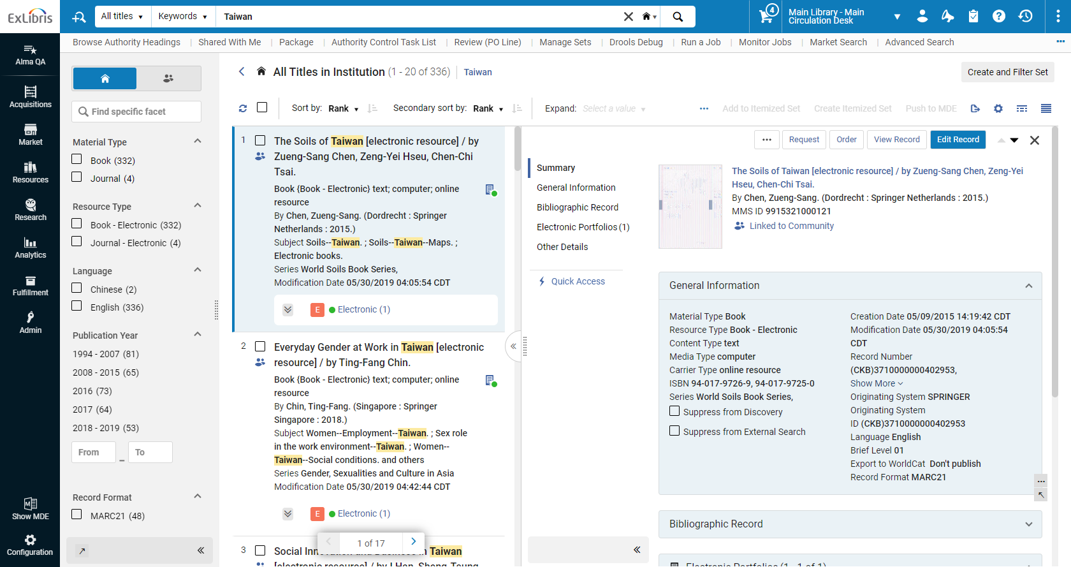Open the table settings gear icon

[998, 108]
